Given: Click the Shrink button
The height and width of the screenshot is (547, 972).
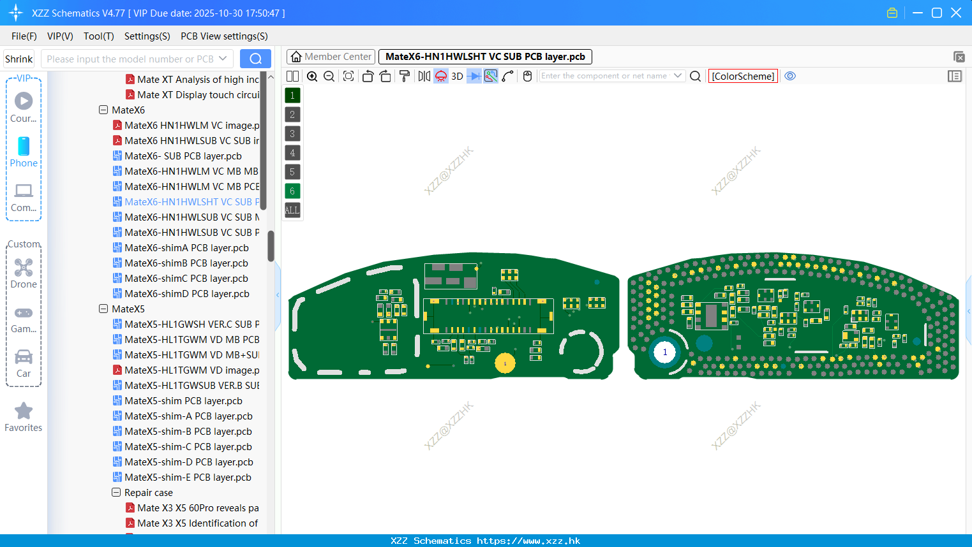Looking at the screenshot, I should tap(19, 59).
